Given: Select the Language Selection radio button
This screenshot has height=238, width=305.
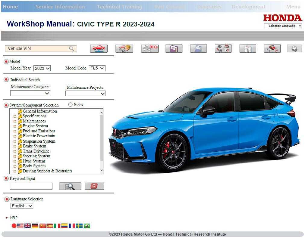Looking at the screenshot, I should pyautogui.click(x=7, y=199).
